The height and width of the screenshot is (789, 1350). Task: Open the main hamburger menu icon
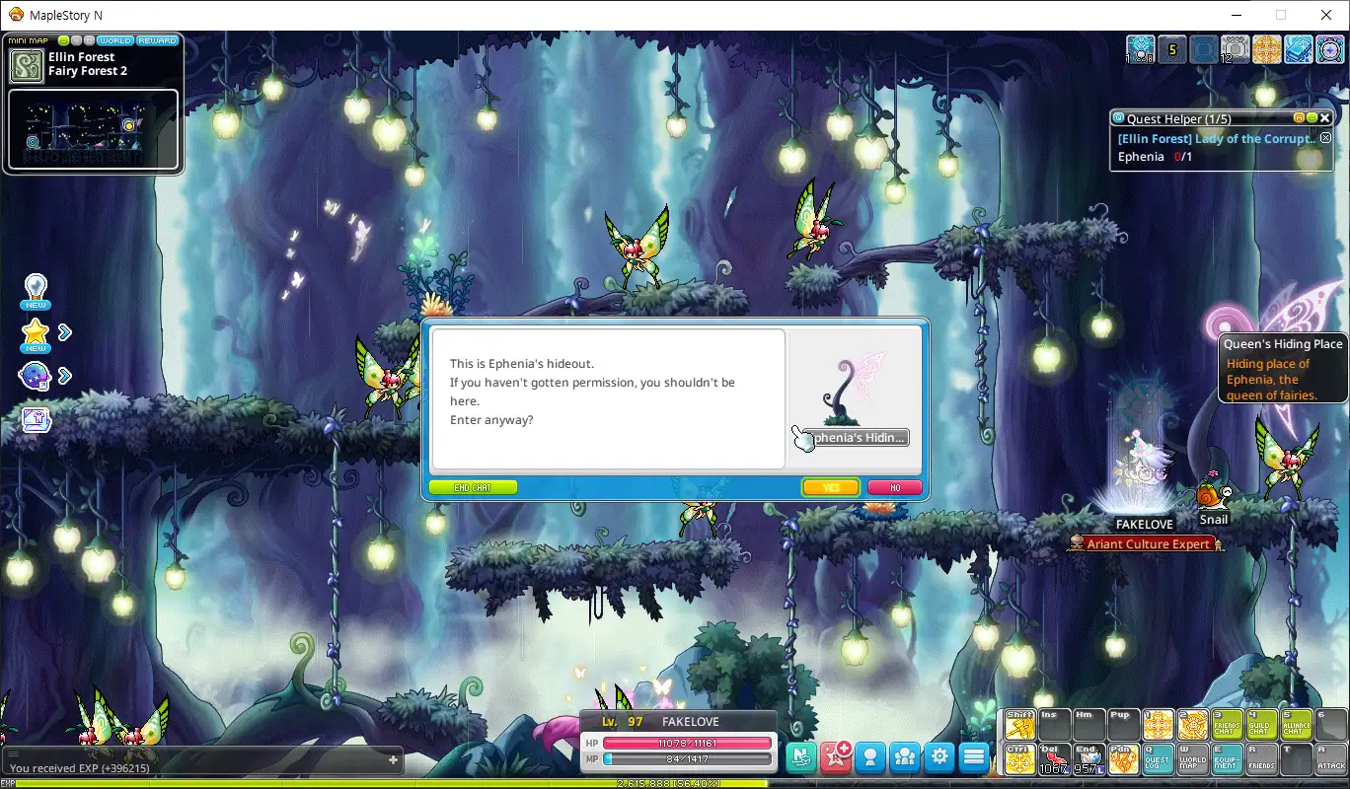tap(974, 756)
